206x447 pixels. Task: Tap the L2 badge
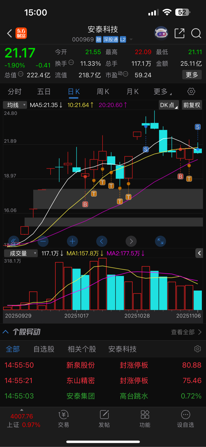(123, 40)
